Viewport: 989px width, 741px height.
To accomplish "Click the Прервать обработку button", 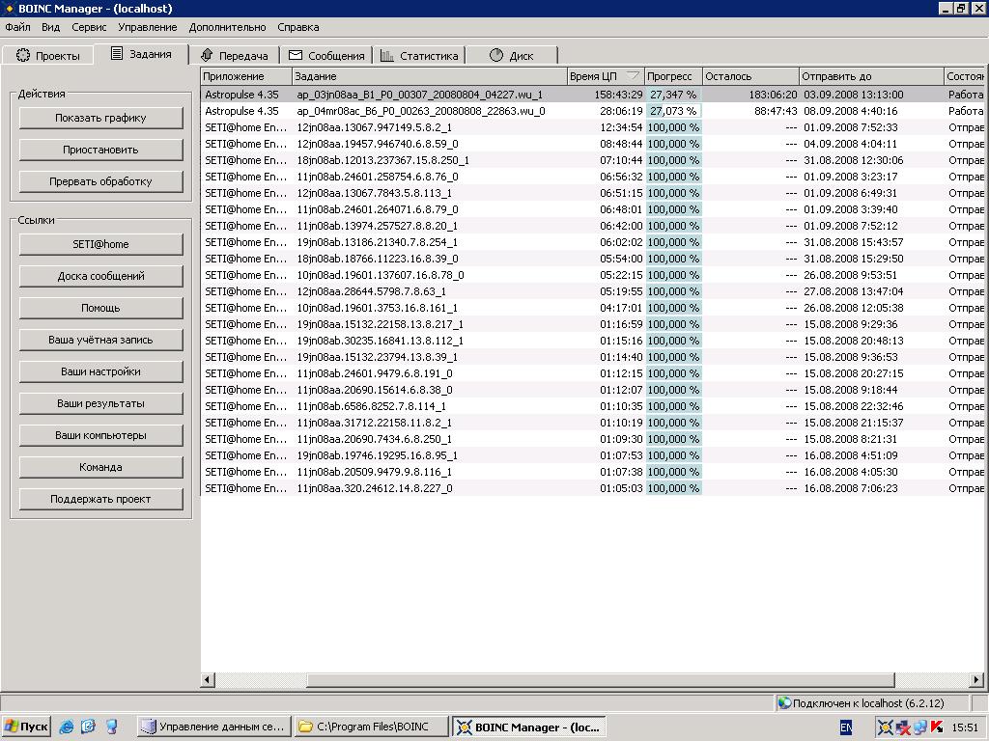I will pyautogui.click(x=100, y=181).
